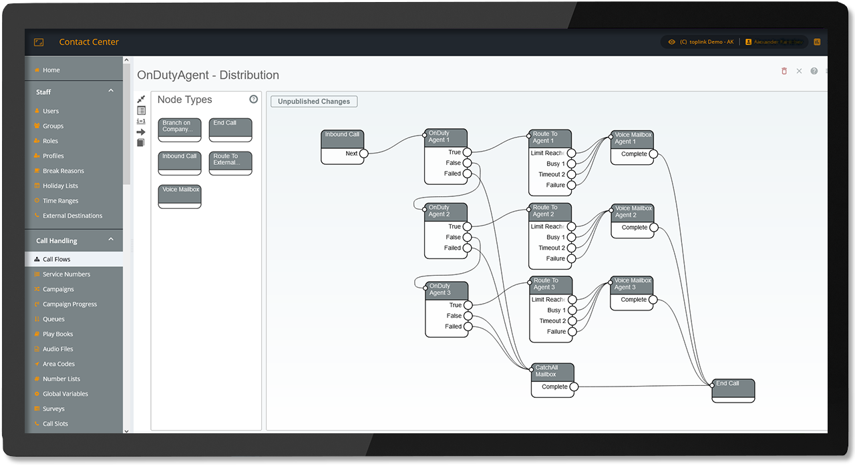Click the list view icon in the tool strip
Image resolution: width=855 pixels, height=474 pixels.
pos(141,110)
